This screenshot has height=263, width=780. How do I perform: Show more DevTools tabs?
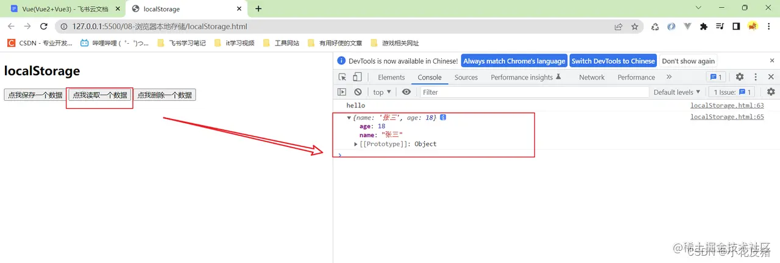coord(669,77)
